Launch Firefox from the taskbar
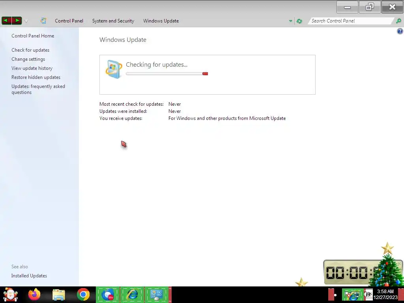The image size is (404, 303). (x=34, y=294)
